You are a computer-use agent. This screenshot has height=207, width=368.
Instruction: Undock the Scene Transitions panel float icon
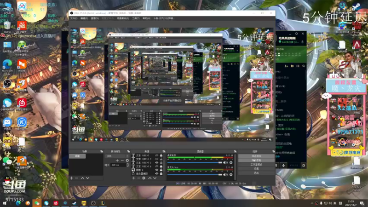(128, 151)
